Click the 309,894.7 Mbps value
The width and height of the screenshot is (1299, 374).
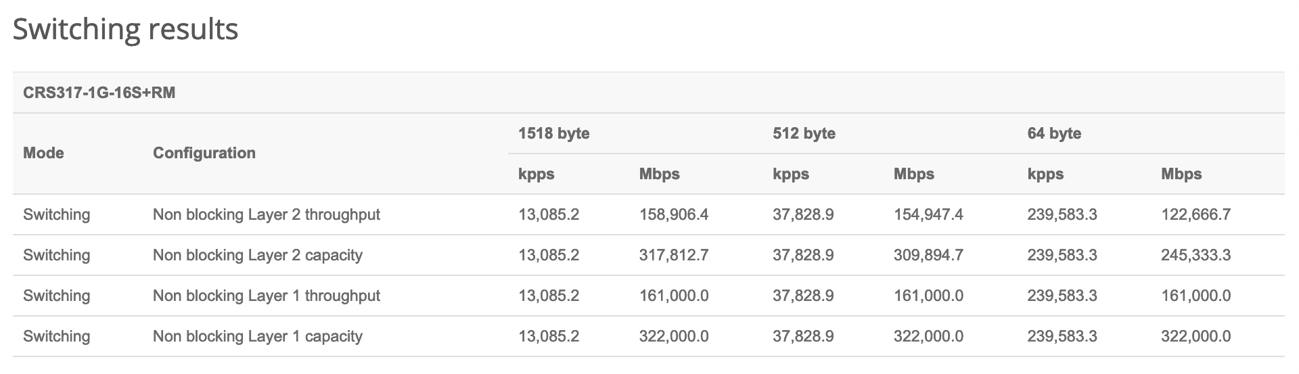pos(928,256)
